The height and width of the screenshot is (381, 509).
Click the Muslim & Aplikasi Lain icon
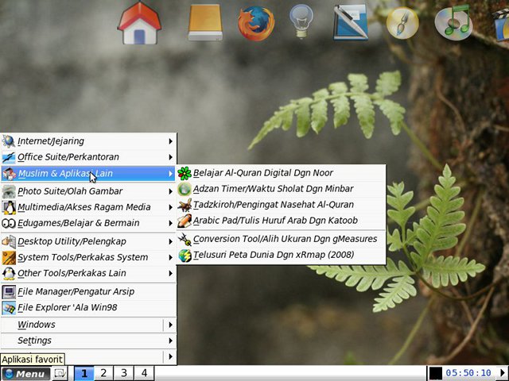tap(9, 174)
